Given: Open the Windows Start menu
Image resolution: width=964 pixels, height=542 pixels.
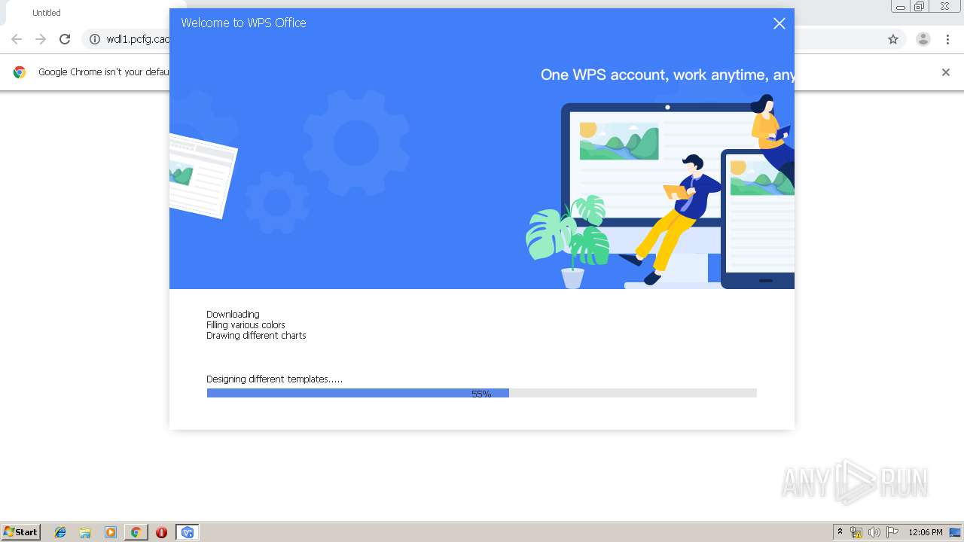Looking at the screenshot, I should click(21, 531).
